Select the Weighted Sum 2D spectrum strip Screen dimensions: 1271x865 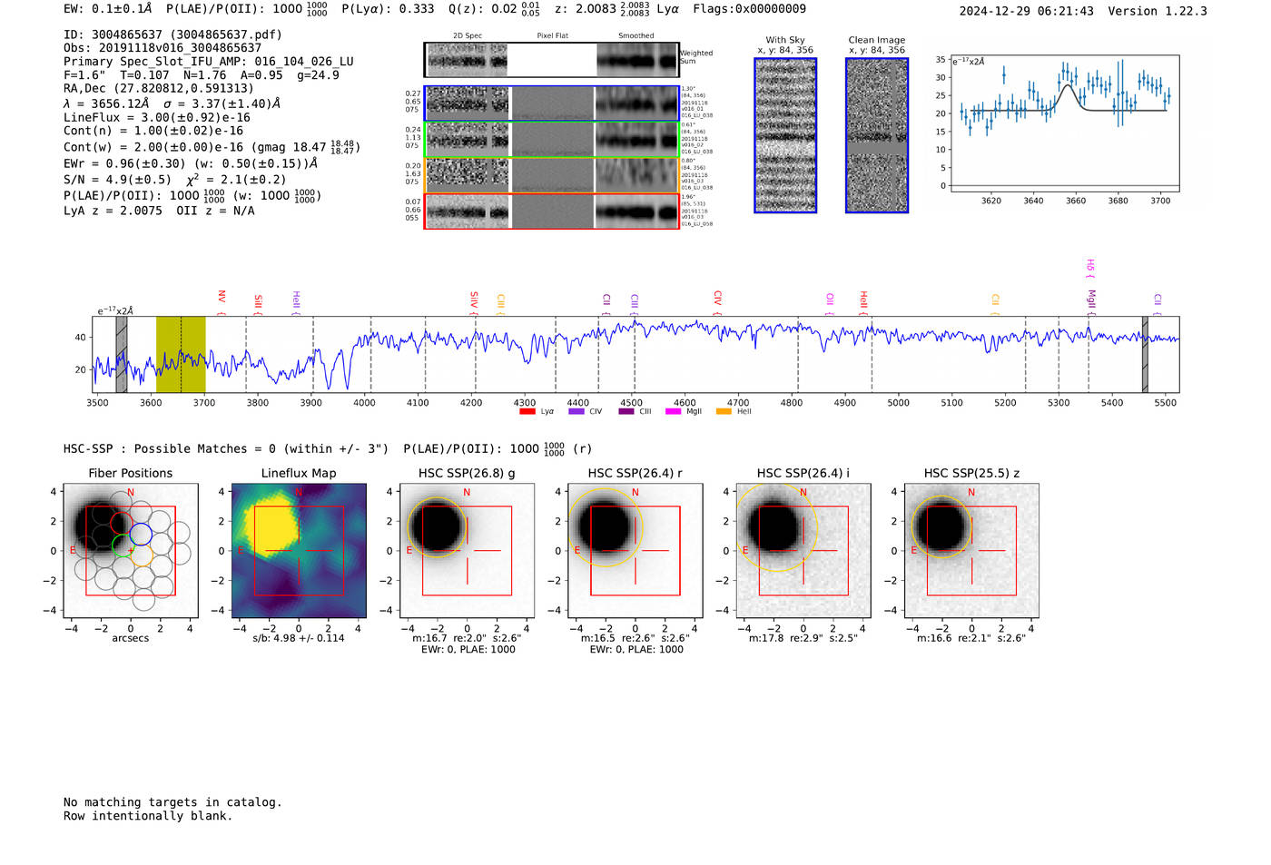pyautogui.click(x=551, y=60)
